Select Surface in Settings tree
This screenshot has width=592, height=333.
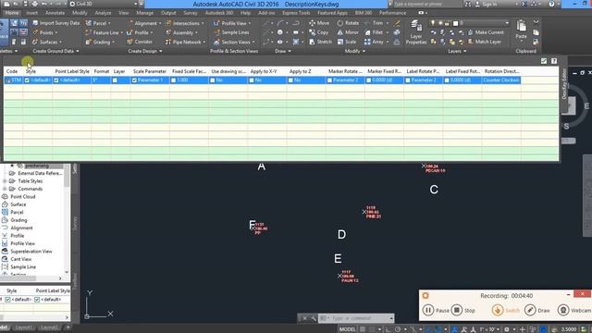tap(18, 204)
